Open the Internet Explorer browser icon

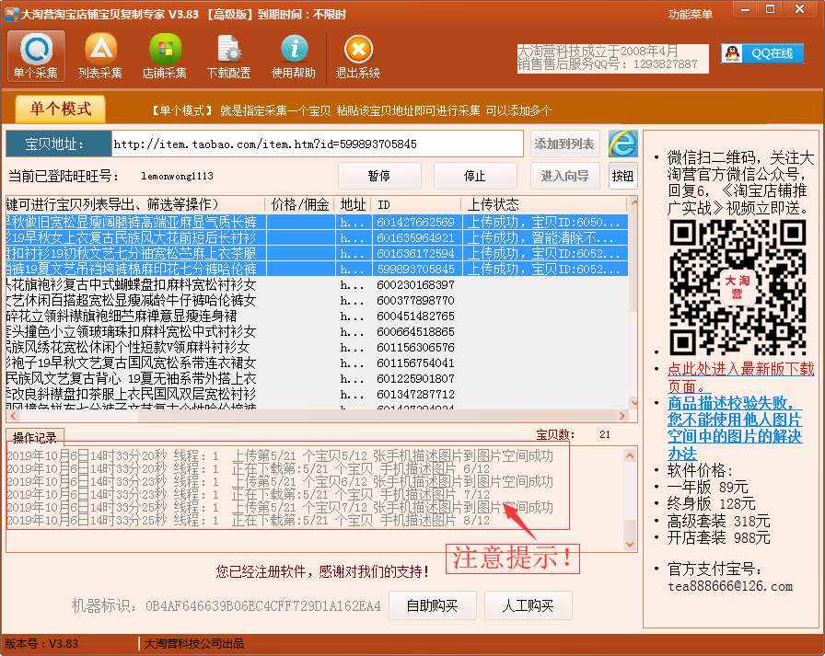point(623,144)
